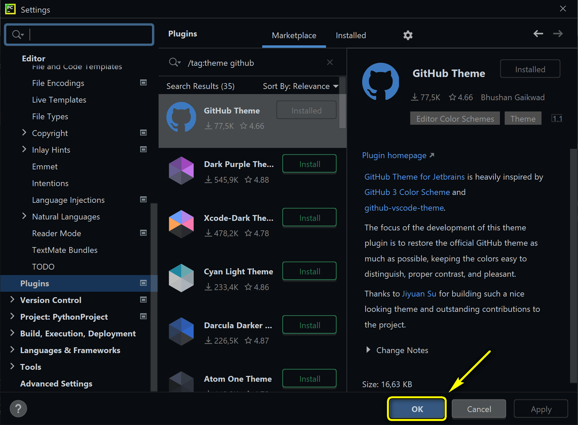
Task: Click the GitHub Theme list logo
Action: click(181, 117)
